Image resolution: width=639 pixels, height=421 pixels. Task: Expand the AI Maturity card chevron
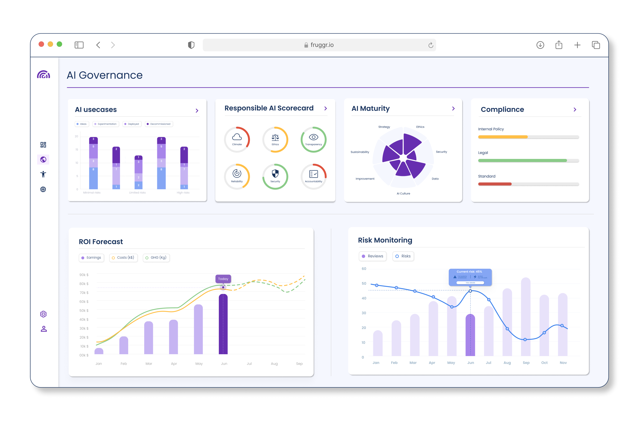[454, 108]
